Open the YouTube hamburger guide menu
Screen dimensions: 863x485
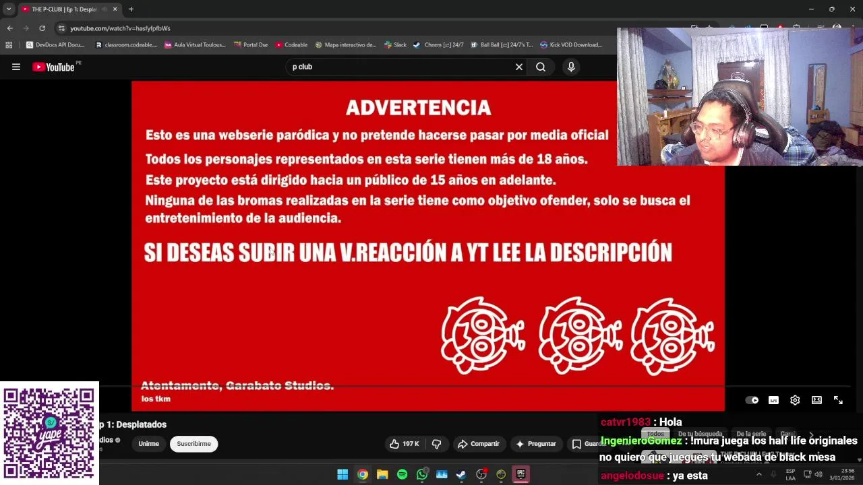[x=16, y=67]
